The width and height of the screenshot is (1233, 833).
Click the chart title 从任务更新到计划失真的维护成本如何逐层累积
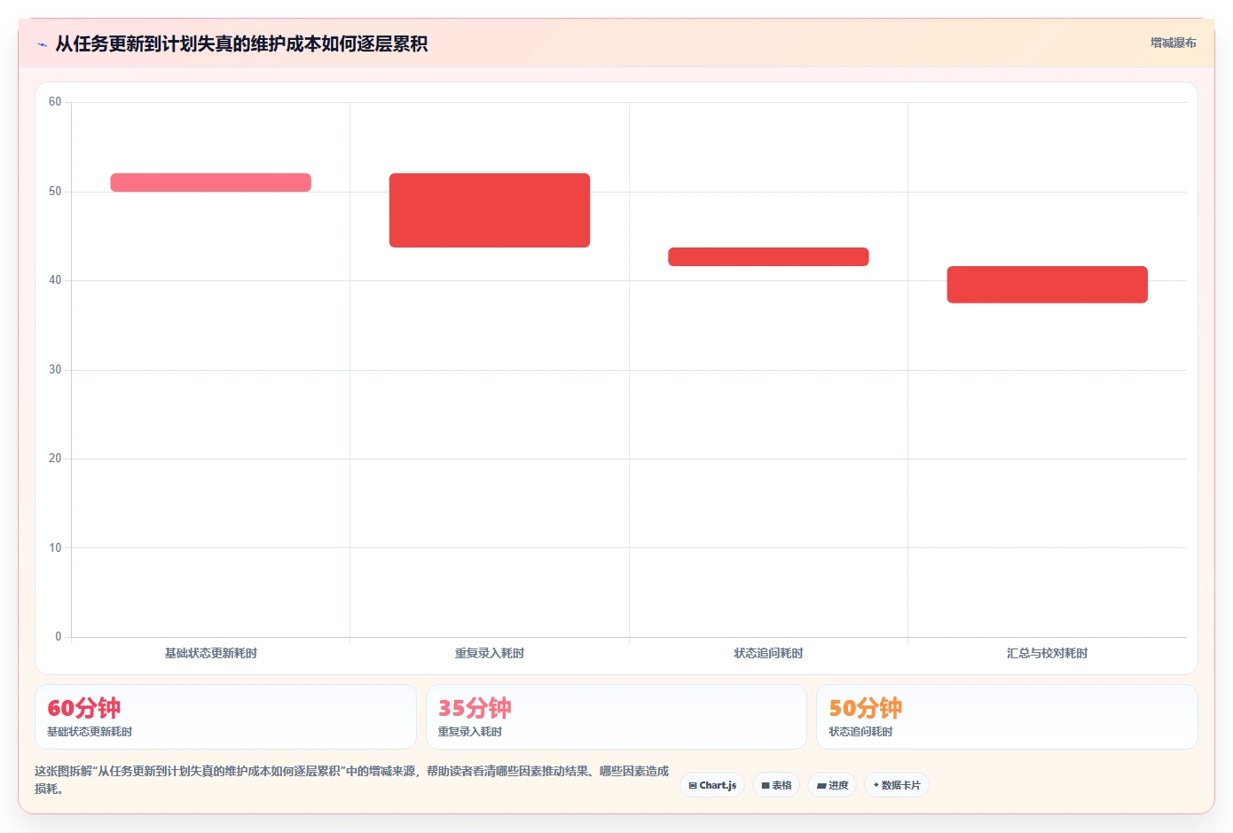point(241,43)
